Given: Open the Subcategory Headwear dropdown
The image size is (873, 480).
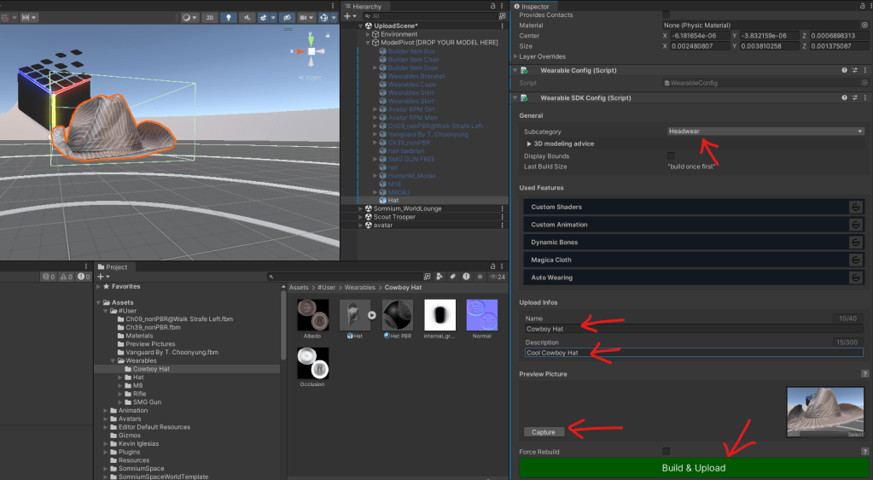Looking at the screenshot, I should point(765,132).
